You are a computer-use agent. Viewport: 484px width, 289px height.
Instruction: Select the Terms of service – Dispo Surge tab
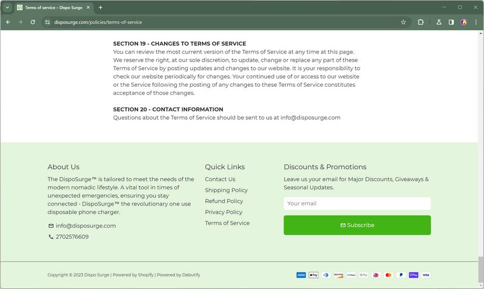point(53,7)
